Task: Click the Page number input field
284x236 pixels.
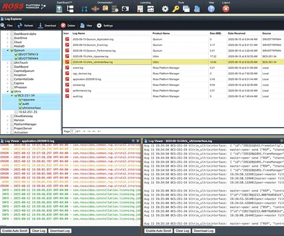Action: point(73,131)
